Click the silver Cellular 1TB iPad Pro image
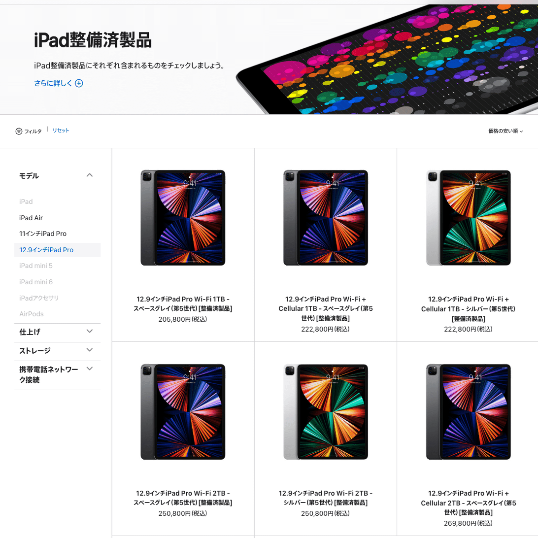538x538 pixels. (x=469, y=218)
